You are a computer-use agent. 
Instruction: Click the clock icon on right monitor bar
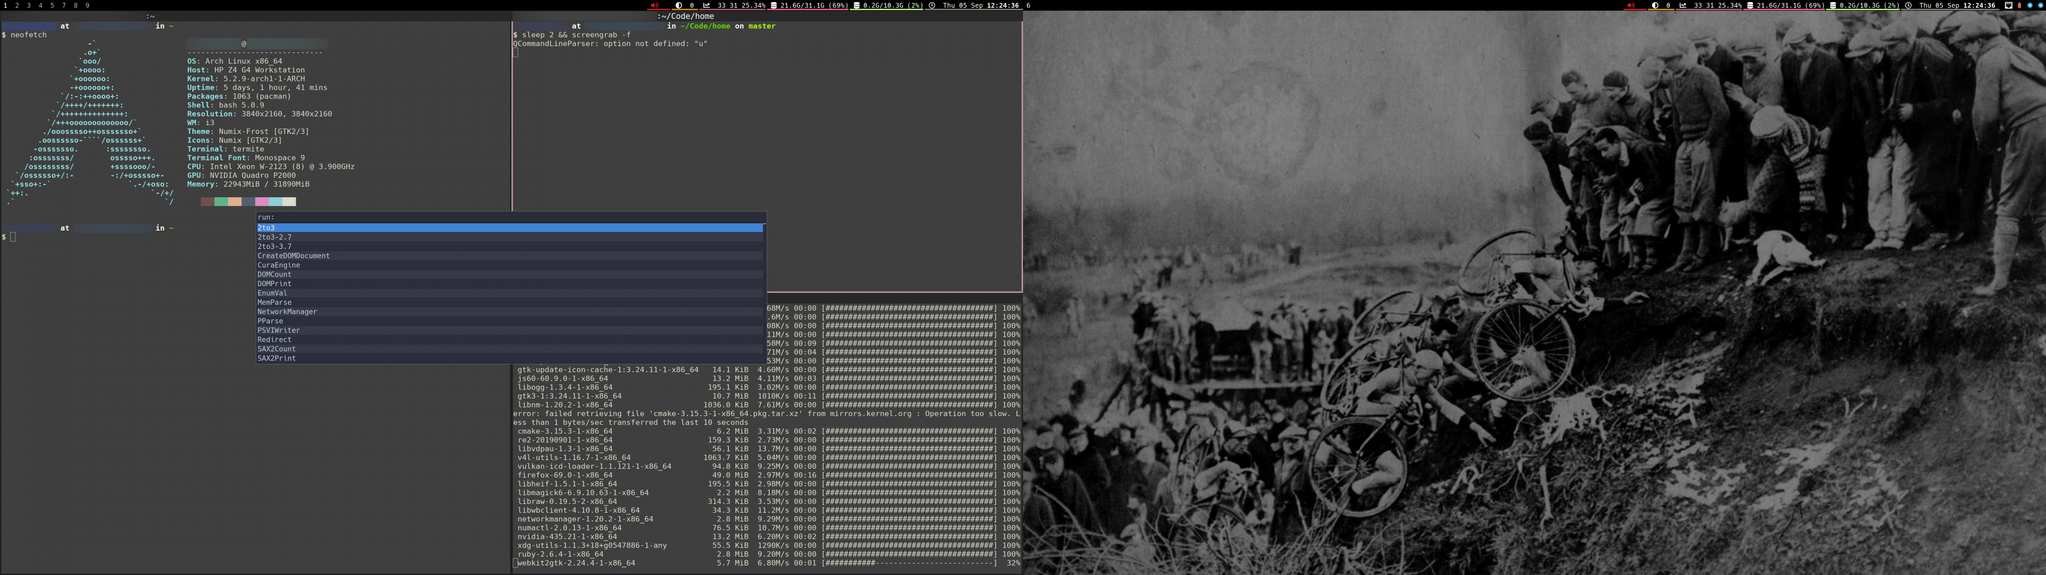coord(1908,6)
